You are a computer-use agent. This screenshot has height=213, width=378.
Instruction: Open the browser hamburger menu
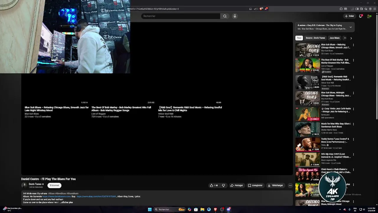click(375, 9)
